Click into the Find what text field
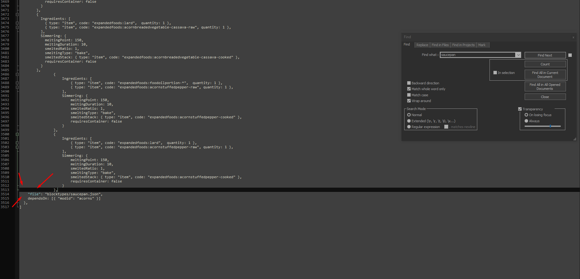The width and height of the screenshot is (580, 279). coord(477,55)
